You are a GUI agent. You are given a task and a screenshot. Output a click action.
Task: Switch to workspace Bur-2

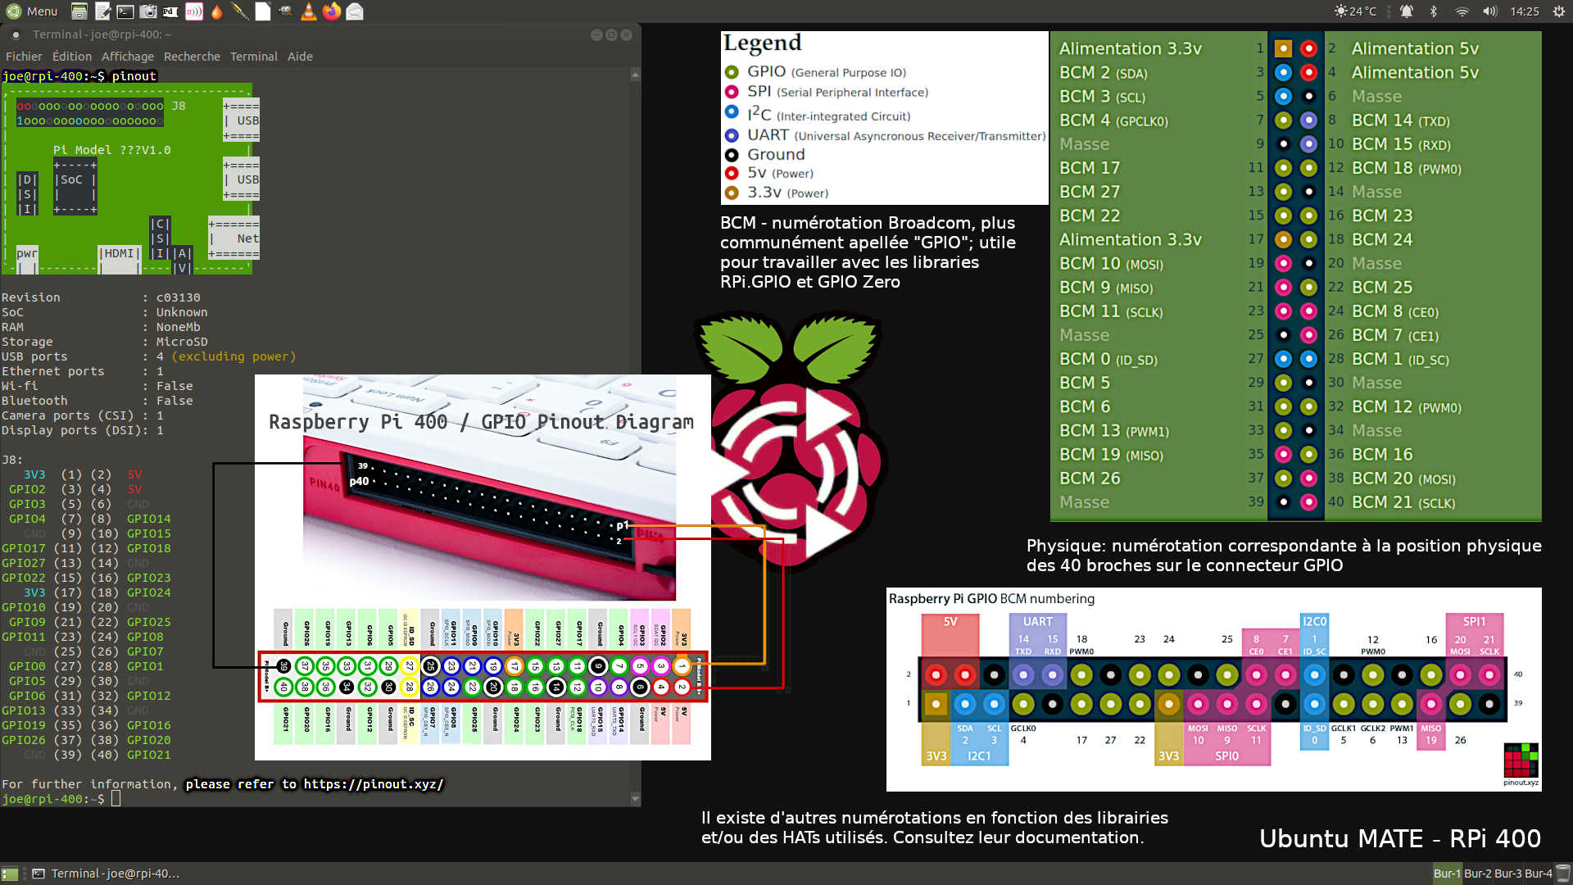pyautogui.click(x=1477, y=874)
